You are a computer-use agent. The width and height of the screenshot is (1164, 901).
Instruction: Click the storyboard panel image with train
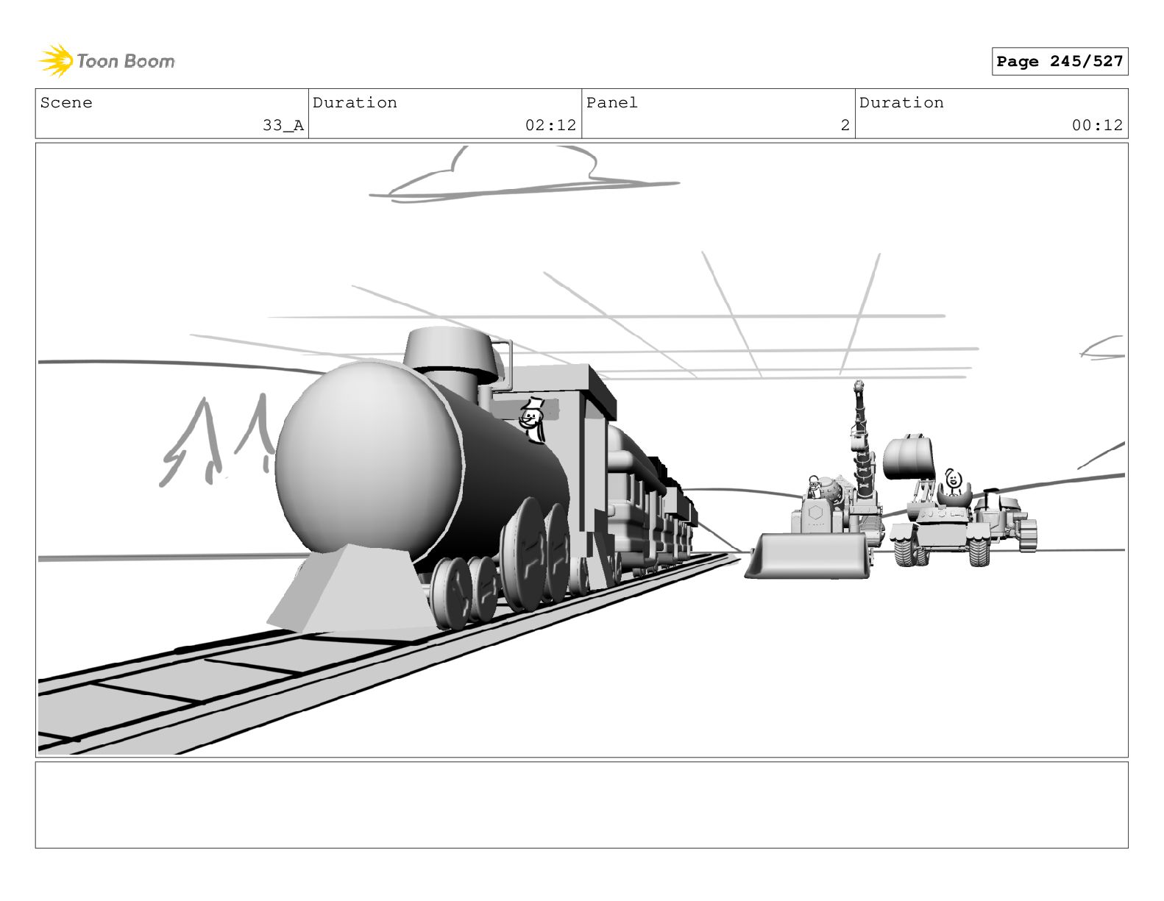[581, 450]
